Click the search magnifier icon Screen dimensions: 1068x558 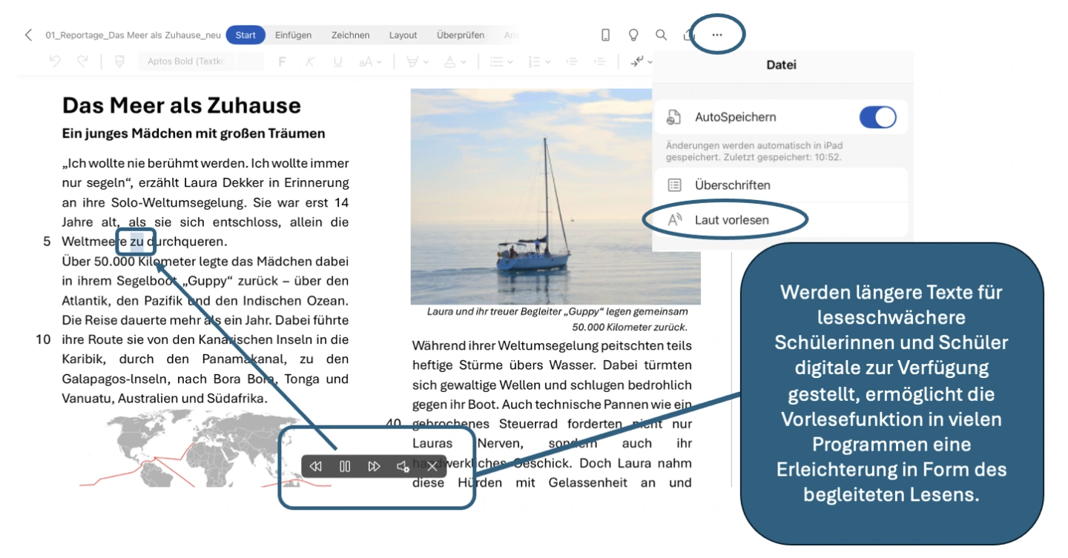tap(661, 35)
